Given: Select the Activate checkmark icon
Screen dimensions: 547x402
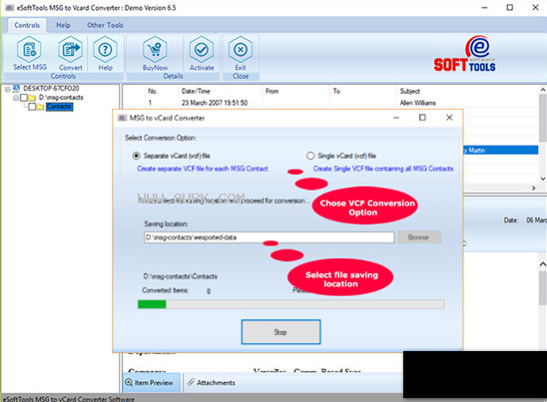Looking at the screenshot, I should 202,53.
